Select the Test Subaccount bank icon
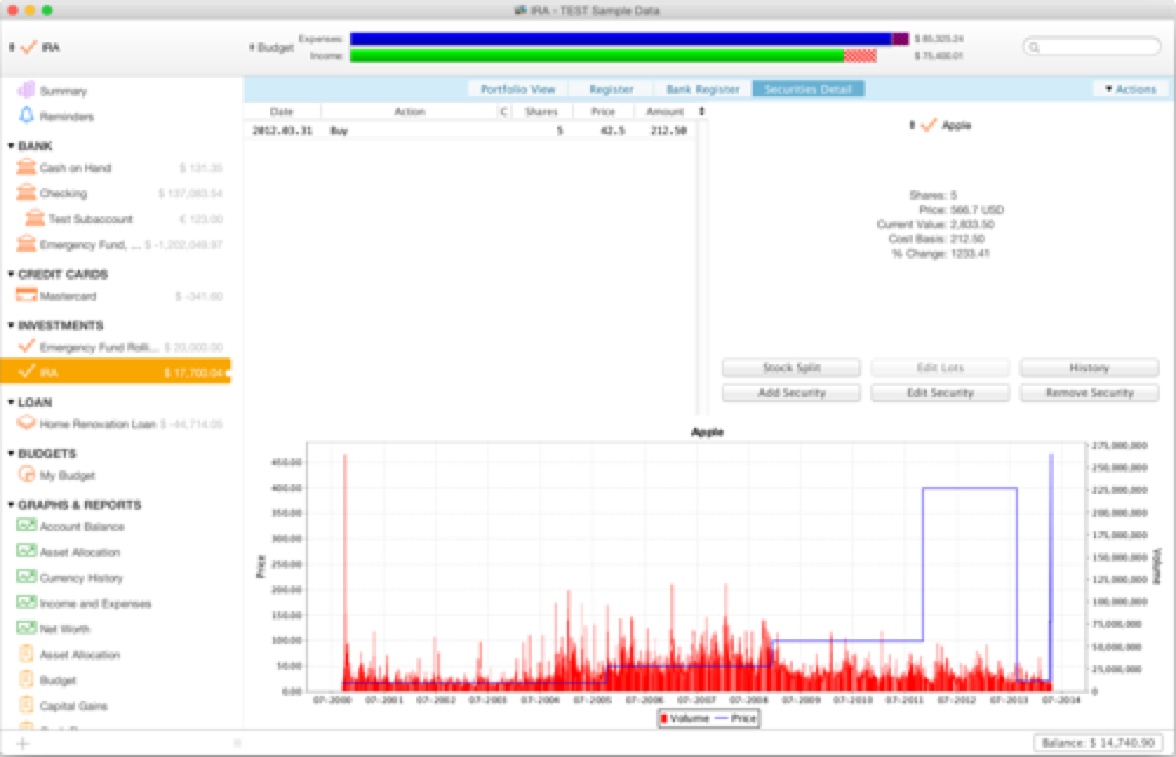Screen dimensions: 1176x757 tap(35, 218)
